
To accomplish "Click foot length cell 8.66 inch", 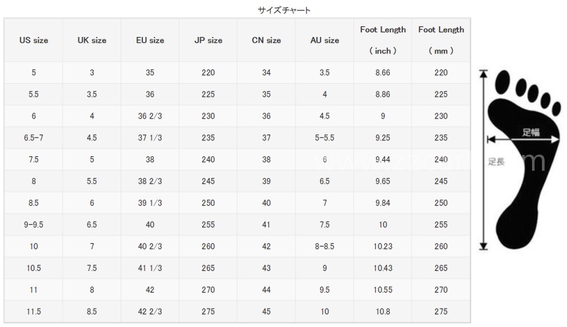I will [383, 73].
